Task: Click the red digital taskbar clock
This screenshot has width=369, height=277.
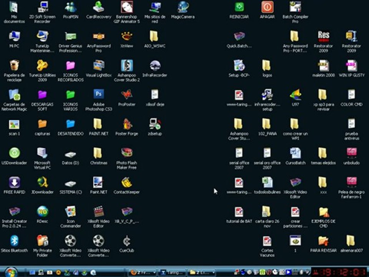Action: click(339, 272)
